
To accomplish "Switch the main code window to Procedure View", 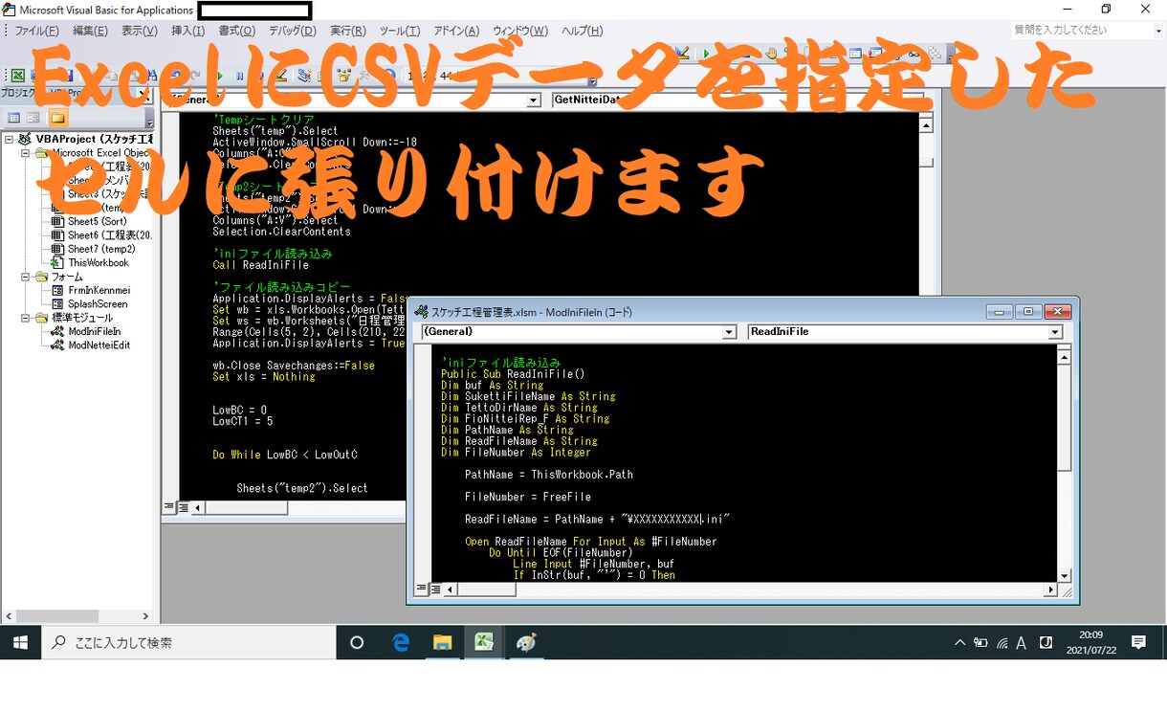I will (169, 507).
